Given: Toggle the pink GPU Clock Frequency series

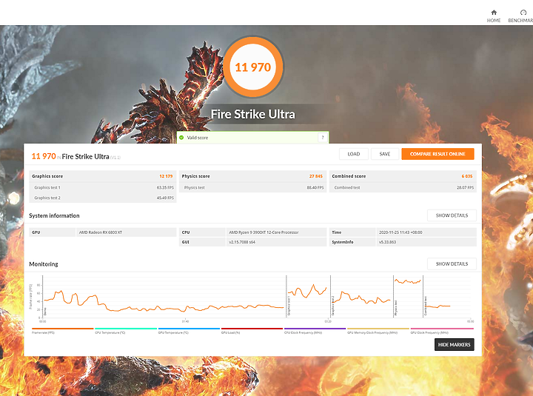Looking at the screenshot, I should tap(442, 331).
